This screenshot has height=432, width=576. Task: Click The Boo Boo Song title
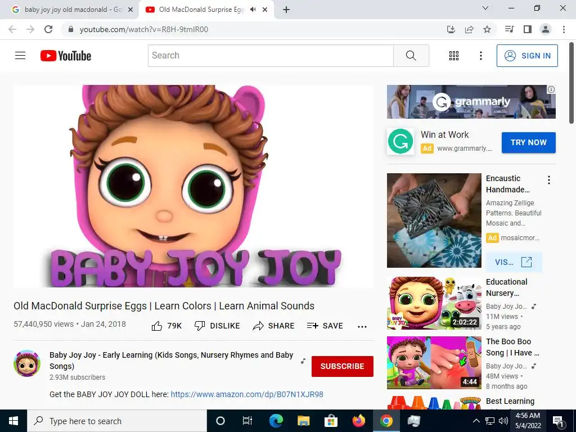coord(512,347)
